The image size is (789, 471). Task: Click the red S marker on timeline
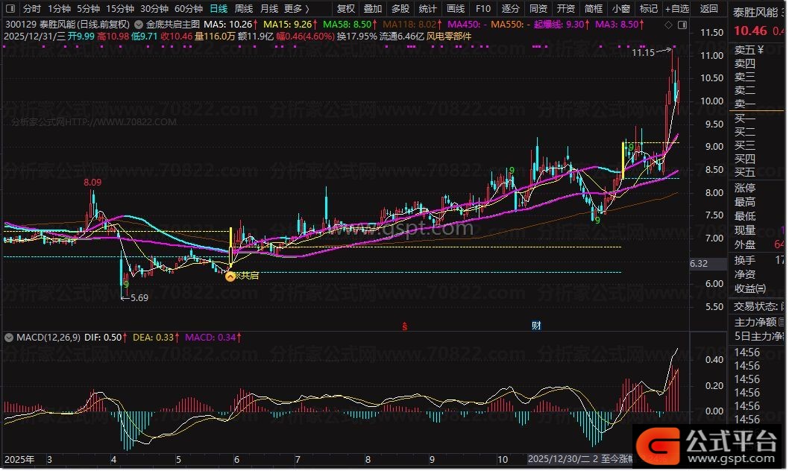click(x=403, y=326)
